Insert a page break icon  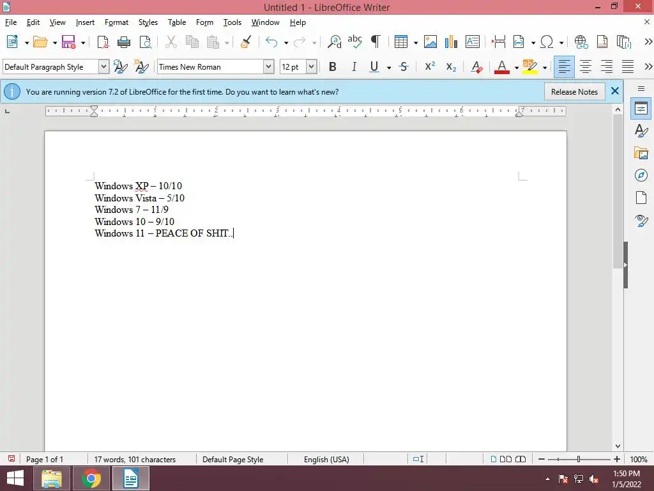point(498,42)
